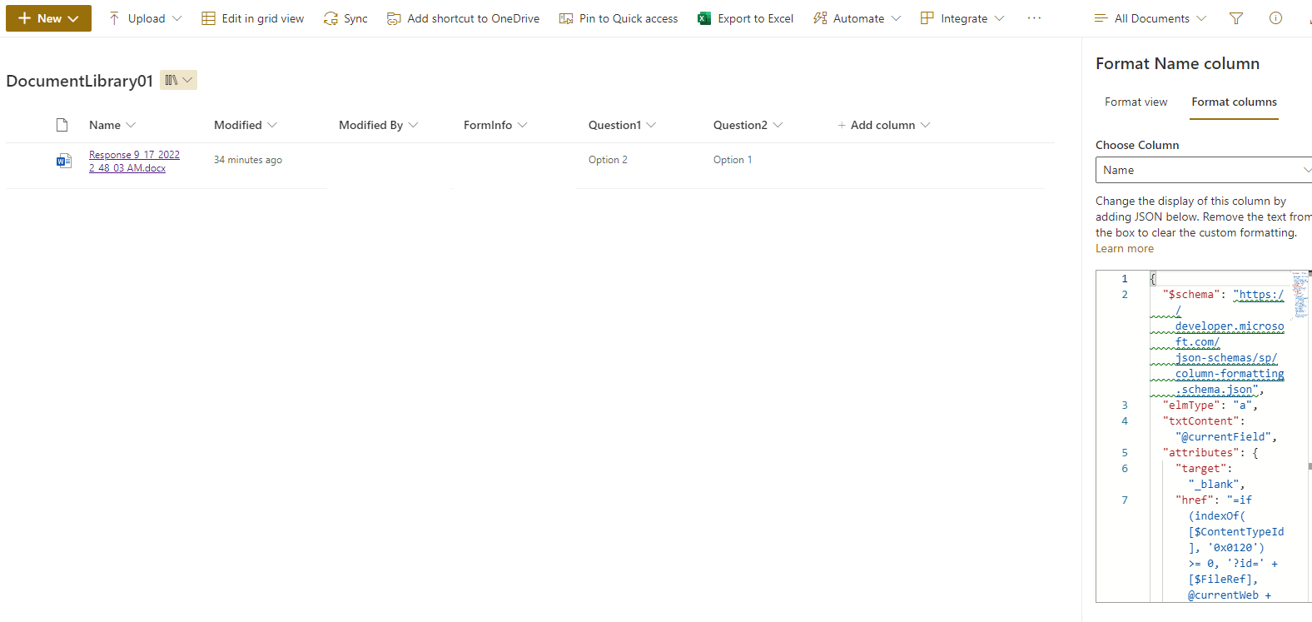Expand the Add column chevron
1312x622 pixels.
click(x=925, y=125)
